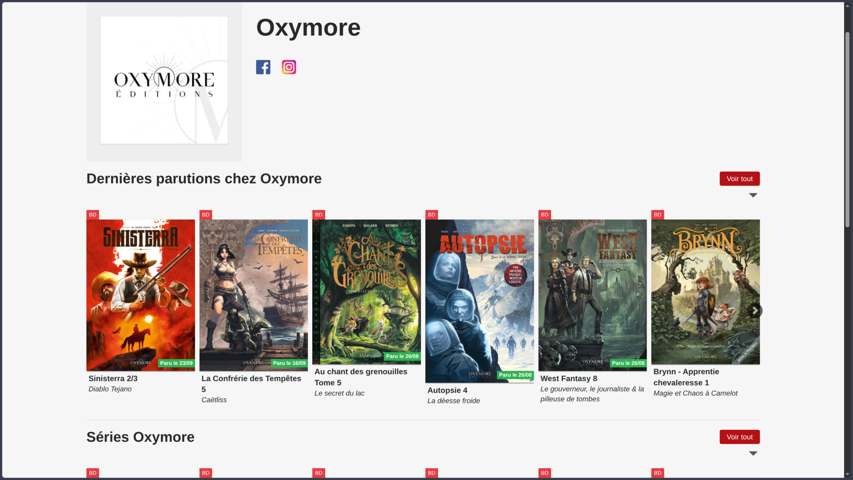Click 'Le secret du lac' subtitle

click(339, 393)
